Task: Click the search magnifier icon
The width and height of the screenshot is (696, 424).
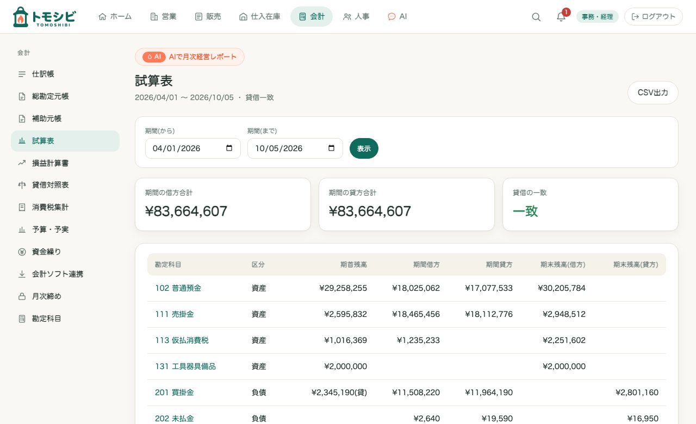Action: (536, 17)
